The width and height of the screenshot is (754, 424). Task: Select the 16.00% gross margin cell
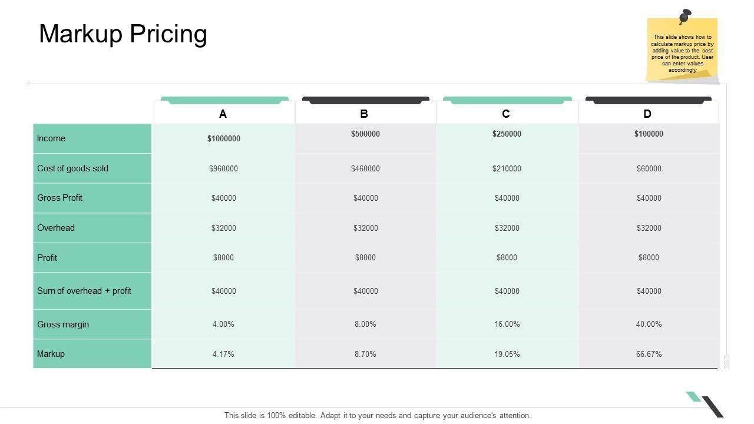507,324
